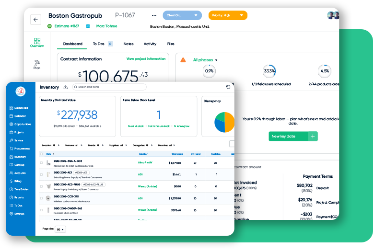
Task: Click the #2GIG-AC2-PLUG tag
Action: [x=93, y=184]
